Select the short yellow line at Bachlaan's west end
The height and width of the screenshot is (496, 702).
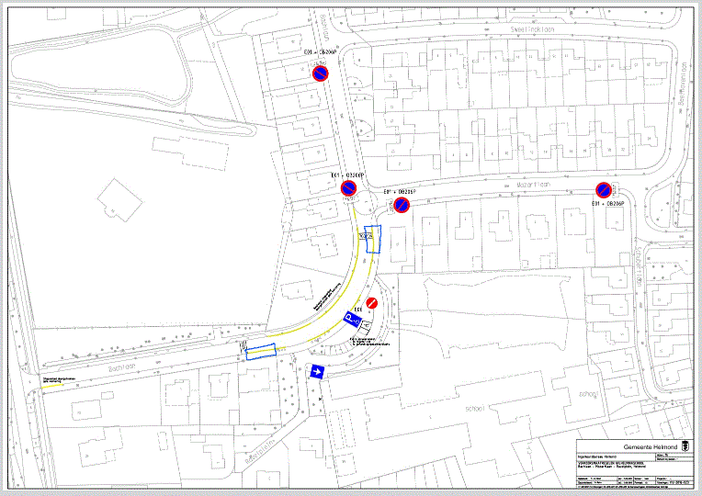click(x=53, y=386)
